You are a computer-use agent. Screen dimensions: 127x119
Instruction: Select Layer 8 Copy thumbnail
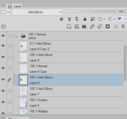pyautogui.click(x=23, y=69)
